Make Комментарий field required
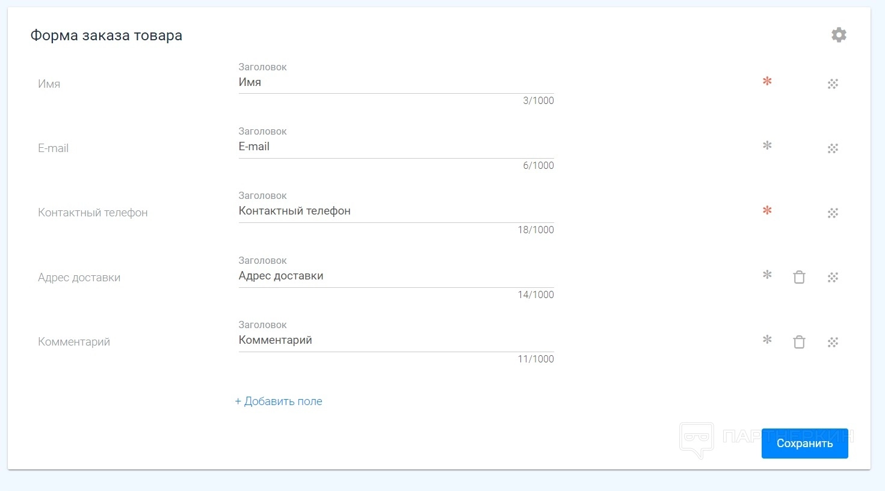Viewport: 885px width, 491px height. click(x=767, y=340)
